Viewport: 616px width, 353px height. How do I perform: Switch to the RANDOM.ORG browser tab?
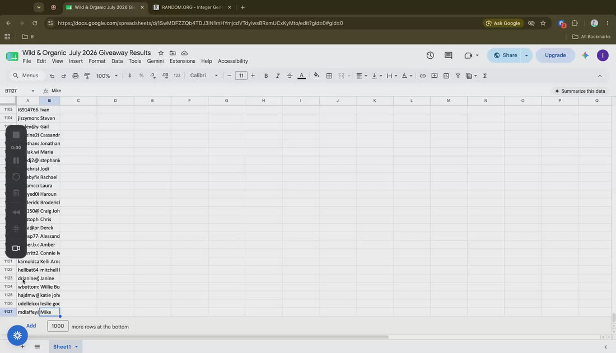192,7
